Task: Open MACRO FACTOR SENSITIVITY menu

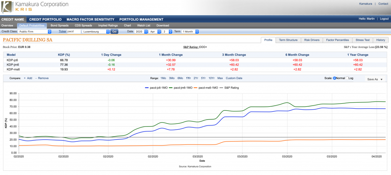Action: (x=90, y=19)
